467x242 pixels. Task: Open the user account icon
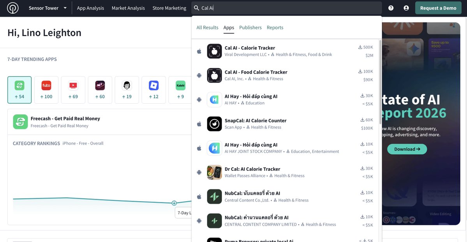point(406,8)
